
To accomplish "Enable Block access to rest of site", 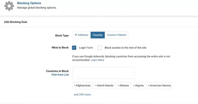I will tap(100, 48).
